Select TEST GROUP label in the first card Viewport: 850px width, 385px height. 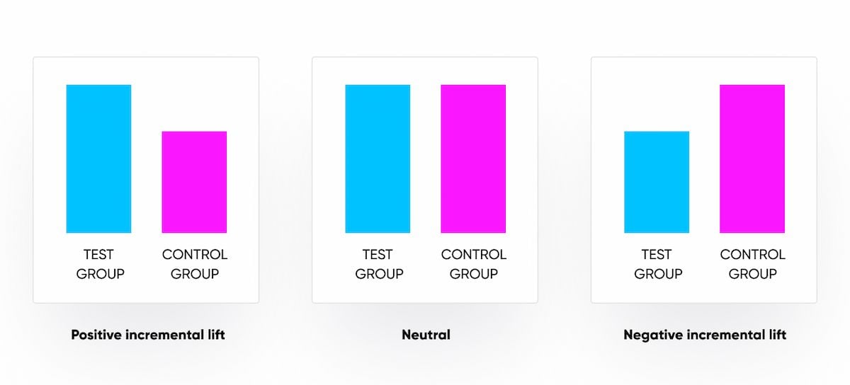100,264
